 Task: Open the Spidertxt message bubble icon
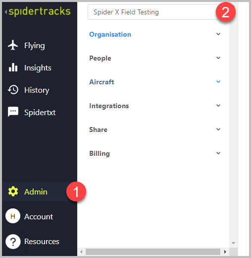pyautogui.click(x=13, y=112)
